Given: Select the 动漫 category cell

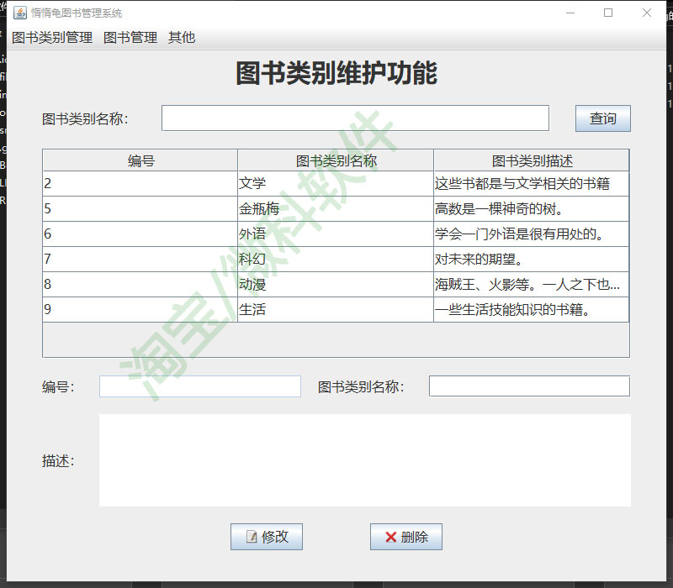Looking at the screenshot, I should pos(336,284).
